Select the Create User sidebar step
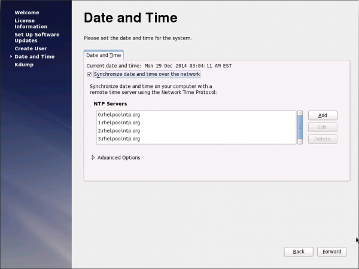This screenshot has height=269, width=359. [x=31, y=48]
